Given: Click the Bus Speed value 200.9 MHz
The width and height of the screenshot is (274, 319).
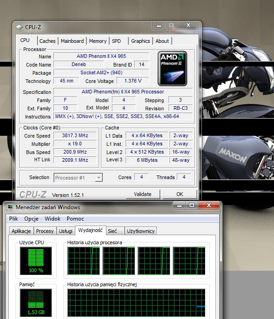Looking at the screenshot, I should [x=75, y=152].
